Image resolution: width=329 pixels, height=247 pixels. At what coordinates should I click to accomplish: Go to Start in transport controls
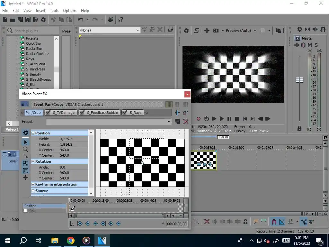245,119
